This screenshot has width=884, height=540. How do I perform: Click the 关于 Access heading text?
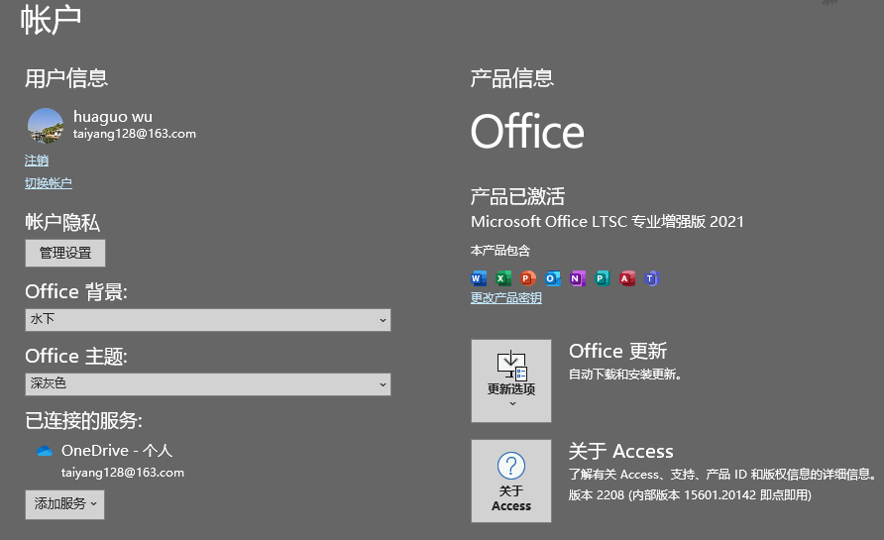pyautogui.click(x=620, y=451)
